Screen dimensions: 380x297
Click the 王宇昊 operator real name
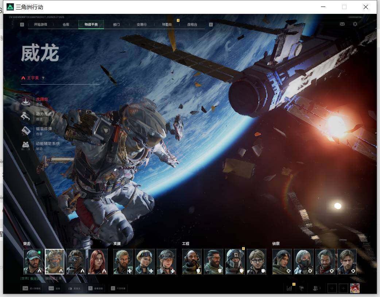(x=33, y=78)
